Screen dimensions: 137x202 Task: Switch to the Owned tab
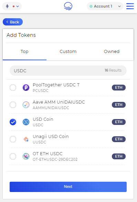(x=112, y=52)
